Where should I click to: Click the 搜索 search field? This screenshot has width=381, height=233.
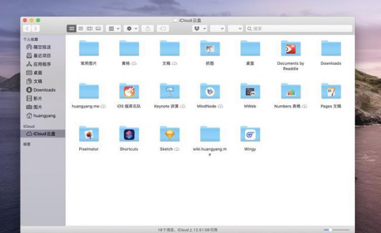(x=299, y=29)
